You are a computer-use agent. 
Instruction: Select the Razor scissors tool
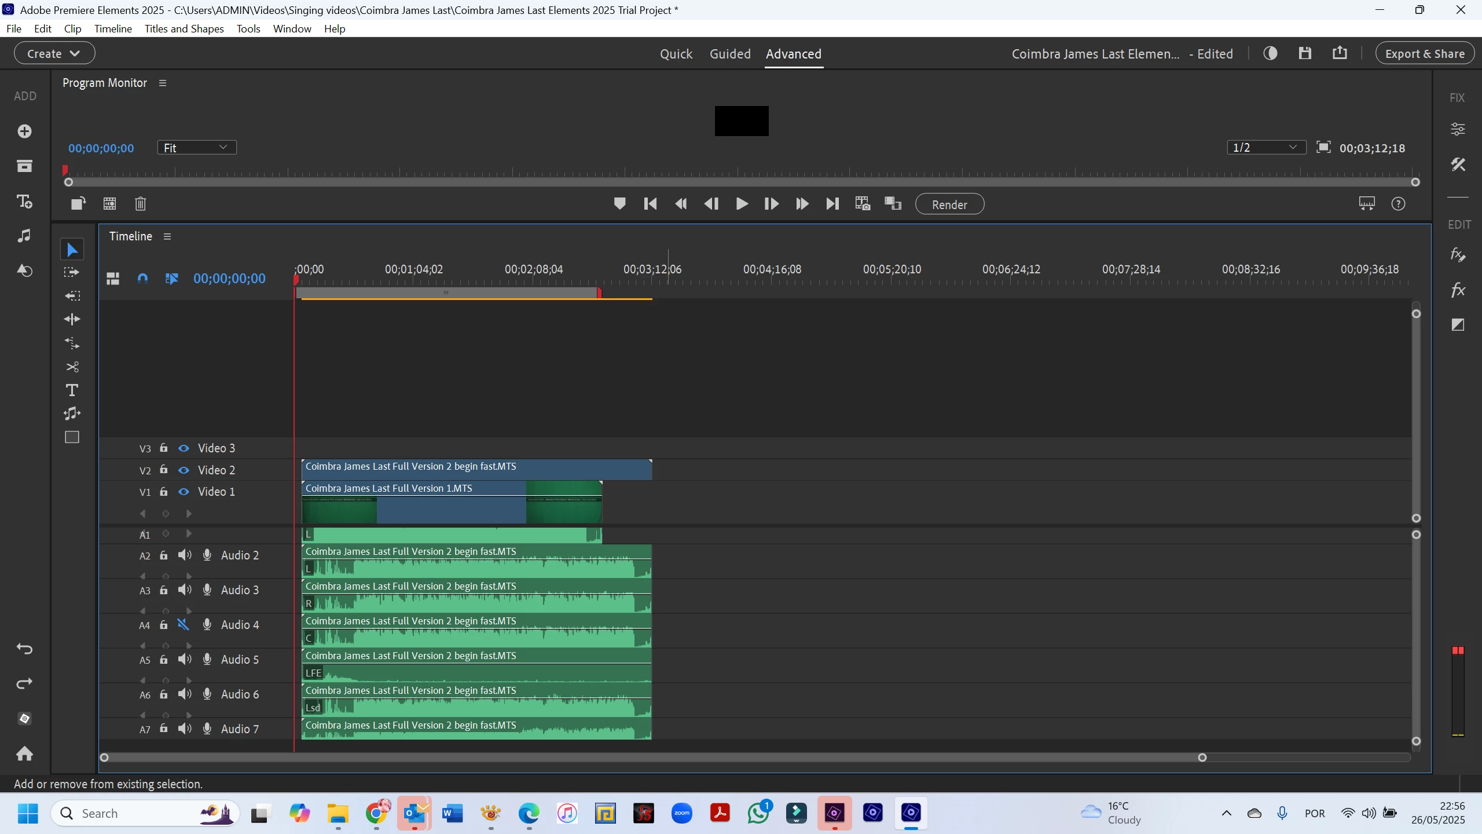click(72, 367)
